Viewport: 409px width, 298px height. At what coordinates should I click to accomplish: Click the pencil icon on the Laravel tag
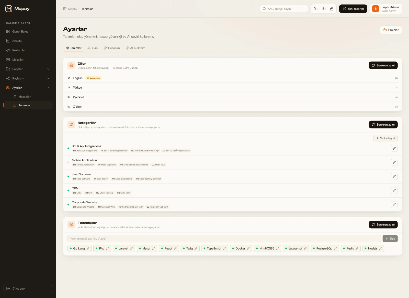tap(131, 248)
